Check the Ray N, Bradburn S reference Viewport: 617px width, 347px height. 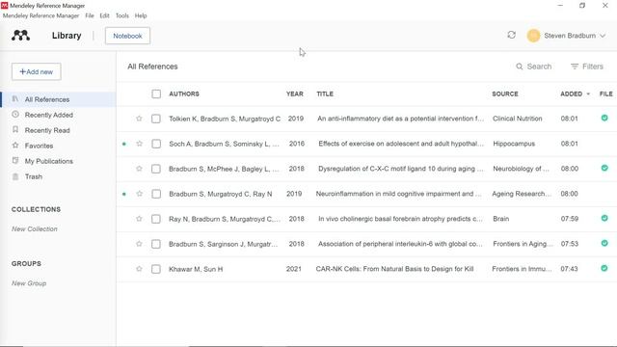coord(156,219)
